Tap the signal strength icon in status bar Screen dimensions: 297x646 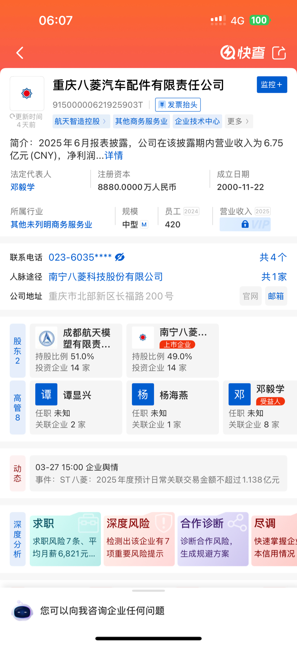(x=218, y=20)
